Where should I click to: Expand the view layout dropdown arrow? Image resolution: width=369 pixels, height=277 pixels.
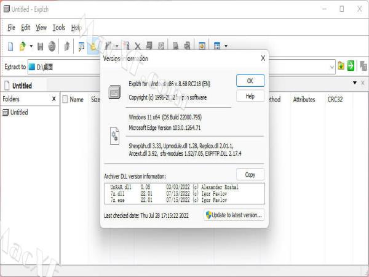click(x=226, y=46)
